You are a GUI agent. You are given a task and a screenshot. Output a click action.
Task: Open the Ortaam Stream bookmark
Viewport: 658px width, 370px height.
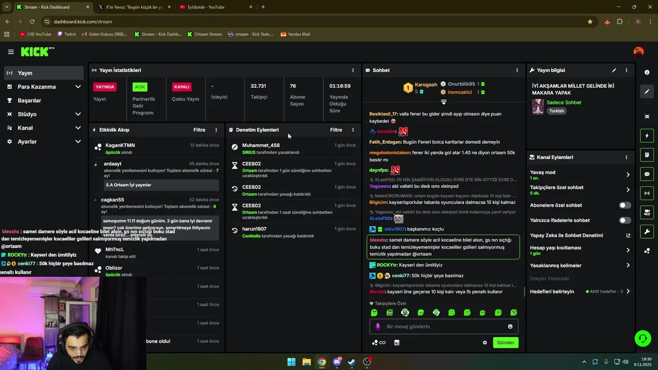(205, 34)
